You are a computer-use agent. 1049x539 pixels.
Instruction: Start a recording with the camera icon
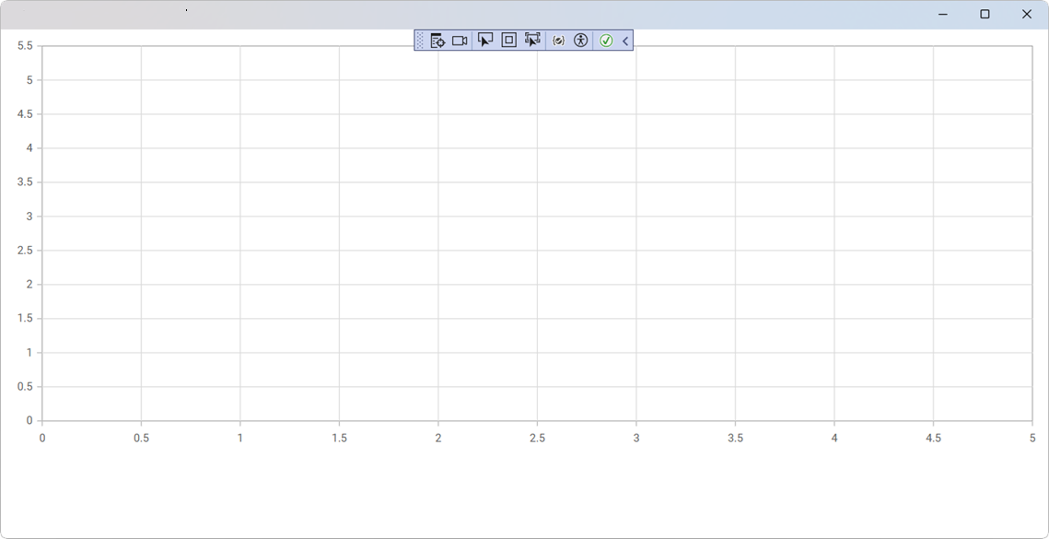pyautogui.click(x=460, y=41)
